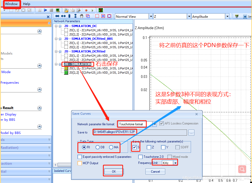Click the overlapping red-blue squares icon
The width and height of the screenshot is (252, 183).
(88, 16)
